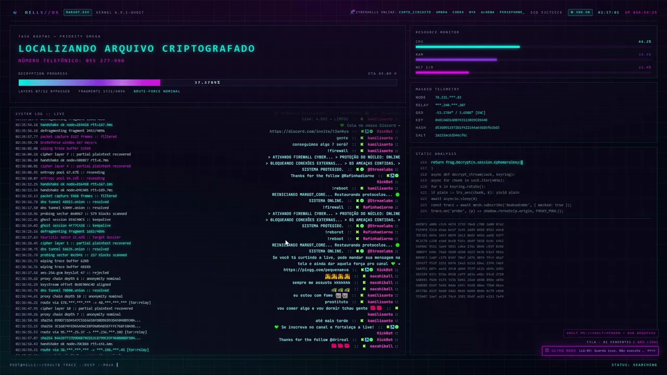667x375 pixels.
Task: Click log line 'cipher layer 7 :: partial plaintext recovered'
Action: pyautogui.click(x=85, y=154)
